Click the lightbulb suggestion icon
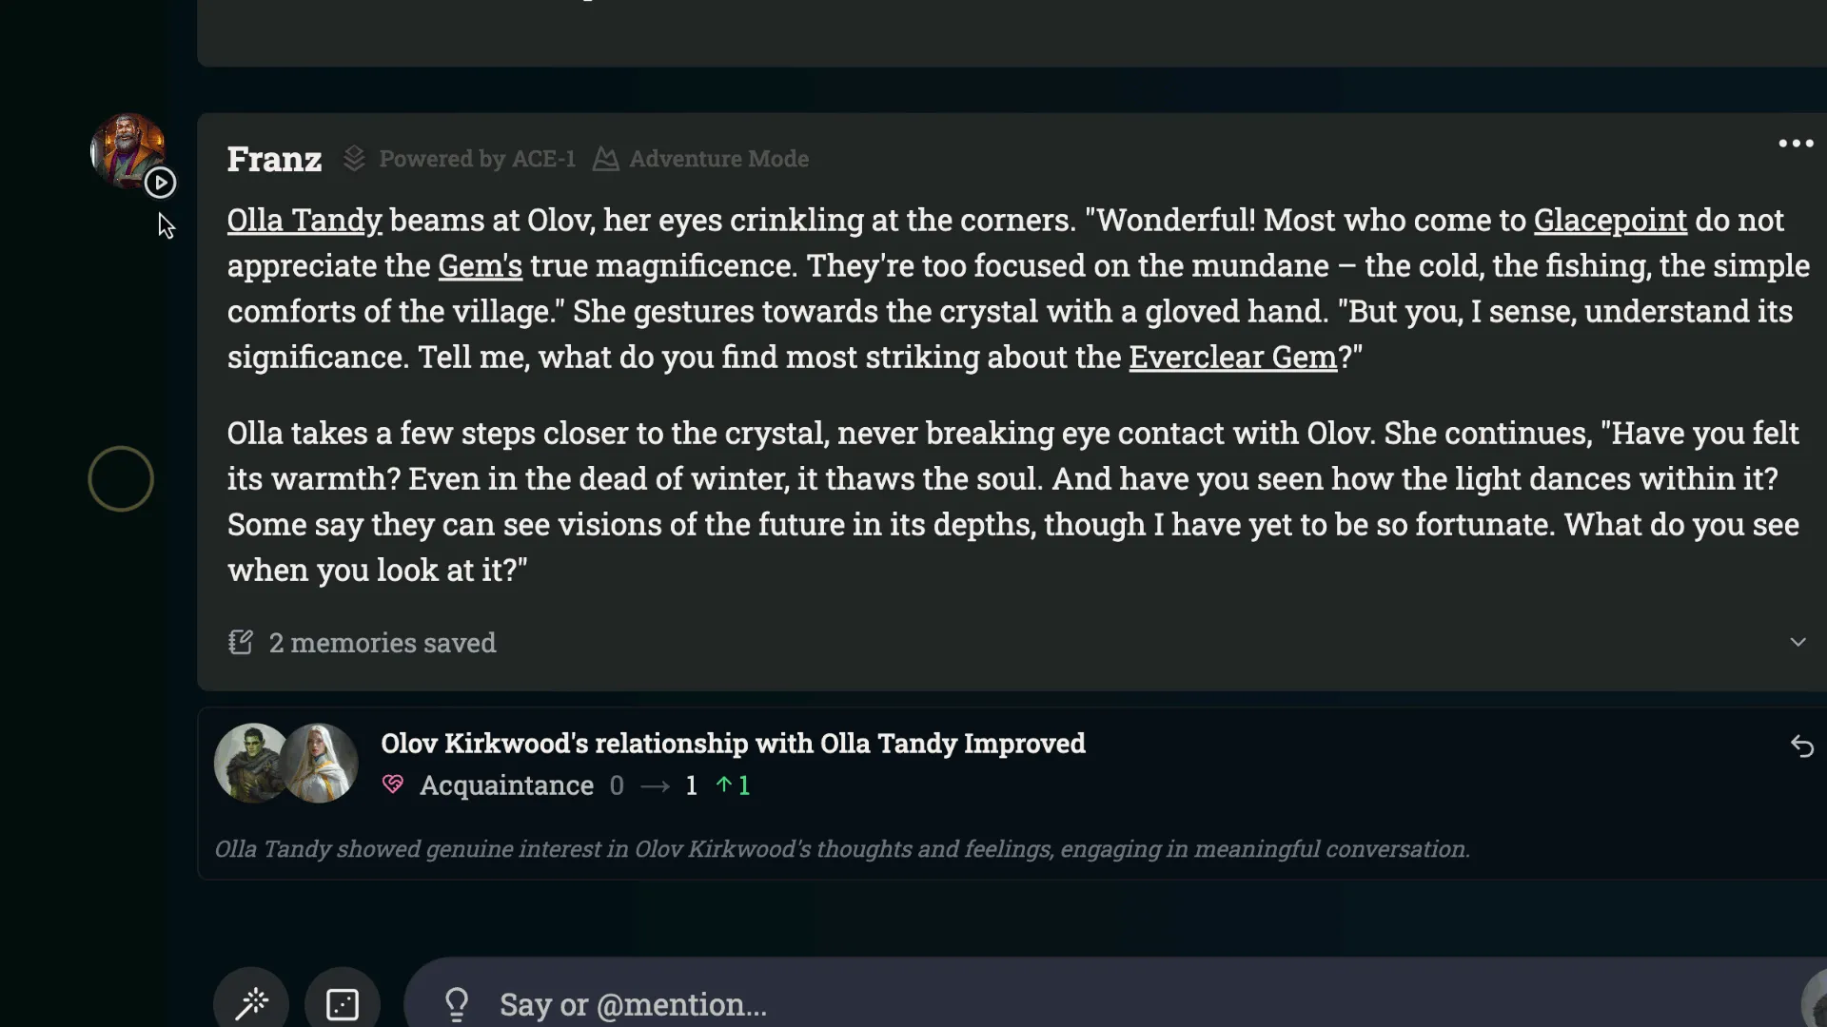Image resolution: width=1827 pixels, height=1027 pixels. [x=457, y=1004]
